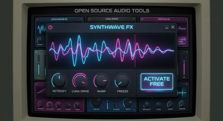Click the pink Luna Drive knob in front window

[80, 81]
